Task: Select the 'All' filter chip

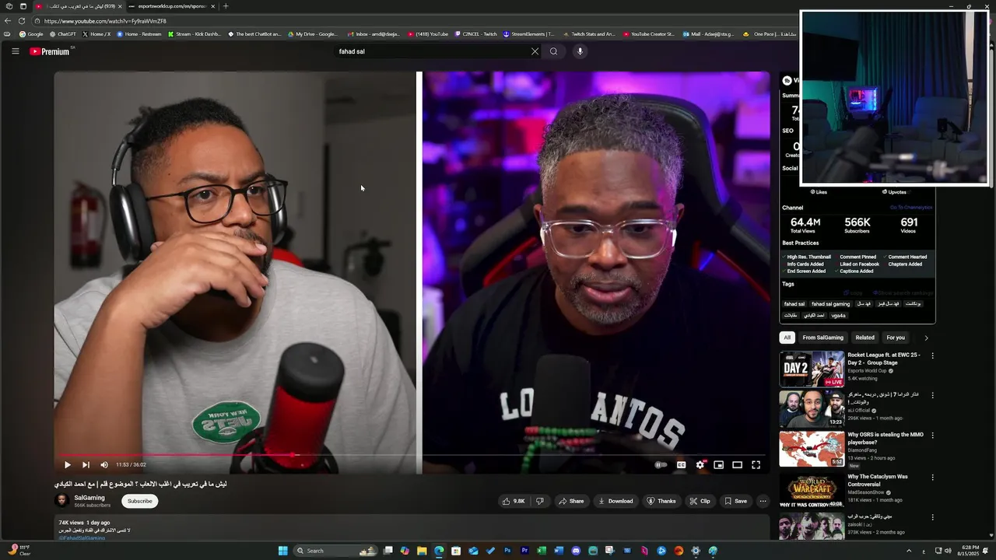Action: click(787, 338)
